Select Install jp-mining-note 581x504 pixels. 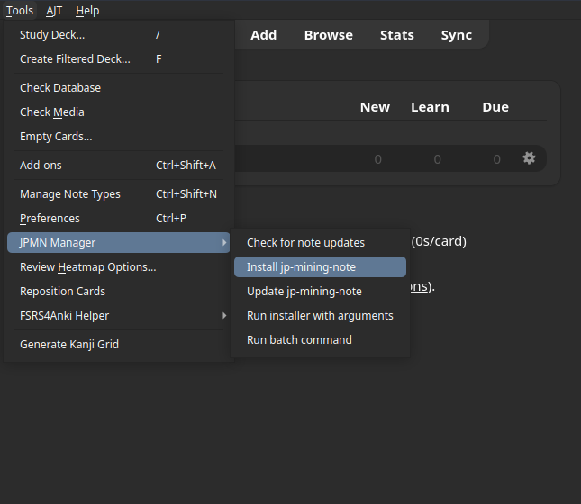click(320, 267)
